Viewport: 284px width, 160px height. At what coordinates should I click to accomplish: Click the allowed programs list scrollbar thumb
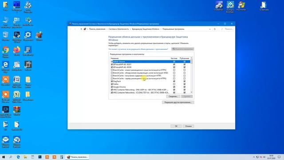click(192, 61)
